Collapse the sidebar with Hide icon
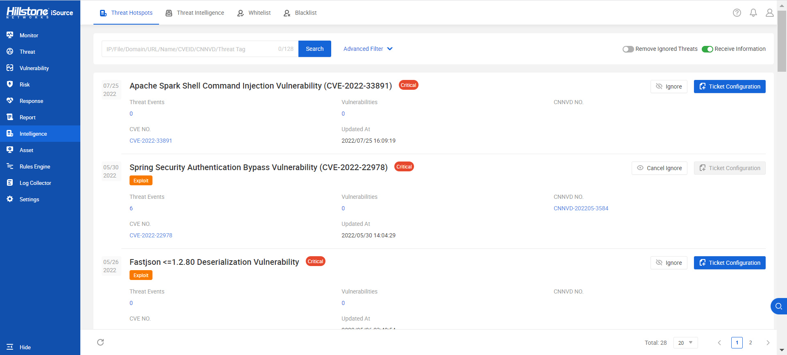 tap(10, 347)
